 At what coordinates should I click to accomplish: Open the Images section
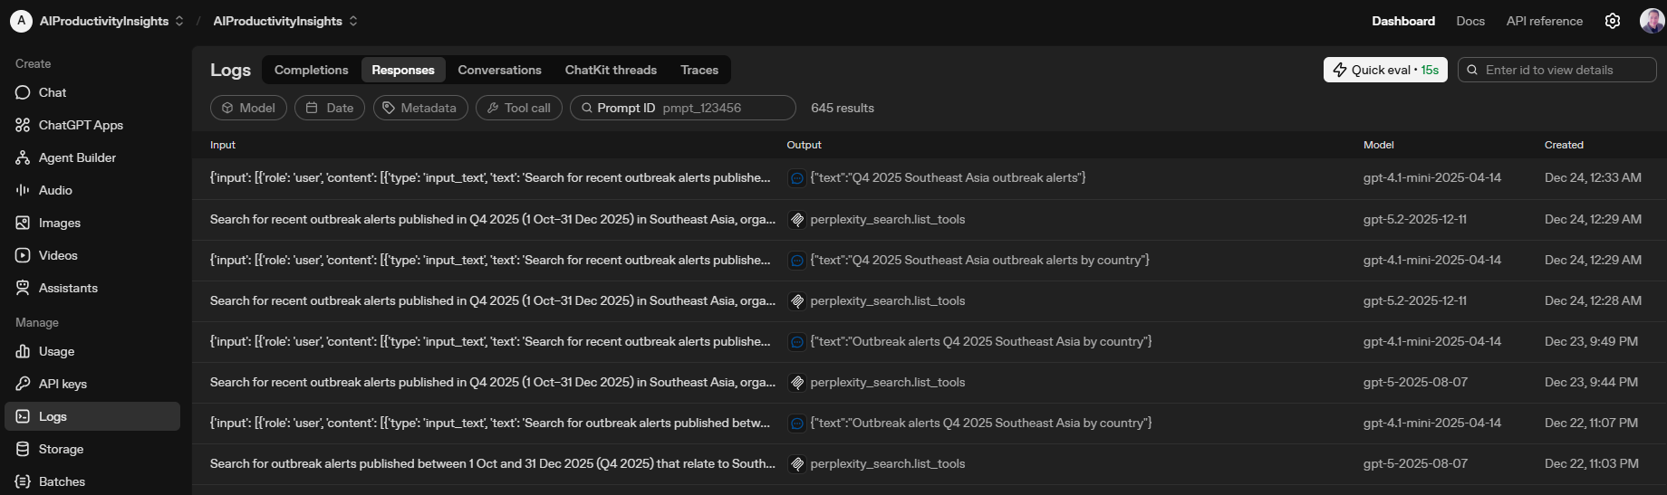pos(60,223)
